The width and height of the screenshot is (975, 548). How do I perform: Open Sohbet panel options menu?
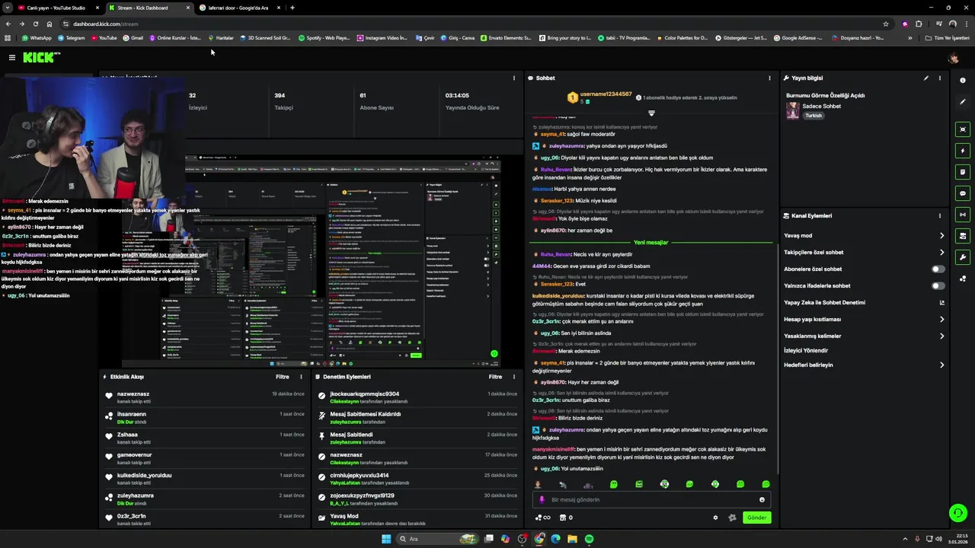coord(769,78)
